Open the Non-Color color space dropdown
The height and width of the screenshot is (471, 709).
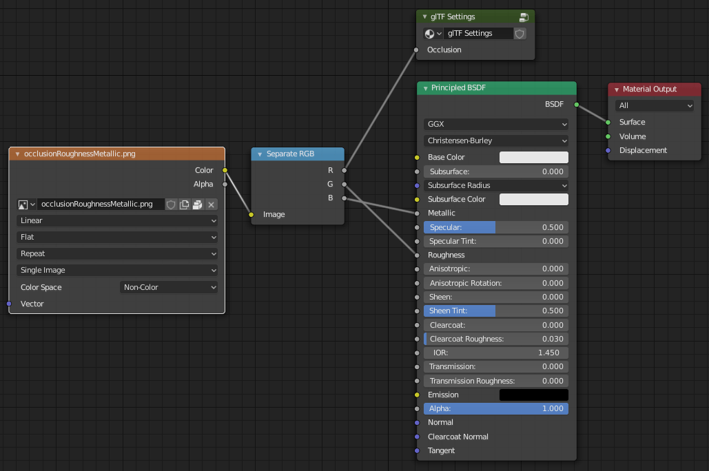pyautogui.click(x=168, y=286)
